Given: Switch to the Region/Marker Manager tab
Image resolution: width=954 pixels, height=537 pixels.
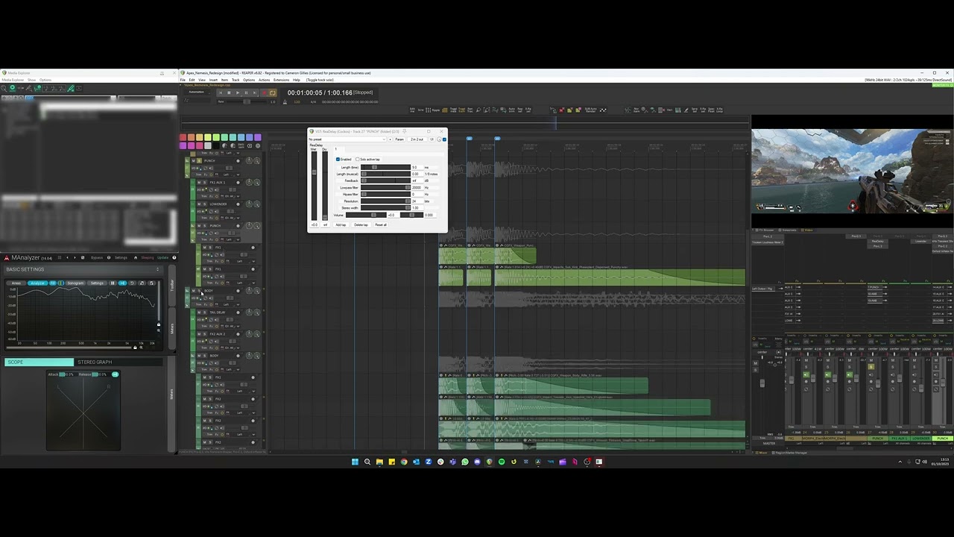Looking at the screenshot, I should pyautogui.click(x=790, y=453).
